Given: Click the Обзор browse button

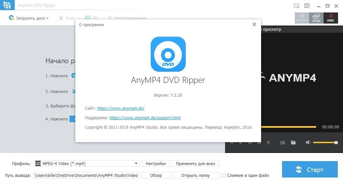Looking at the screenshot, I should [x=156, y=176].
